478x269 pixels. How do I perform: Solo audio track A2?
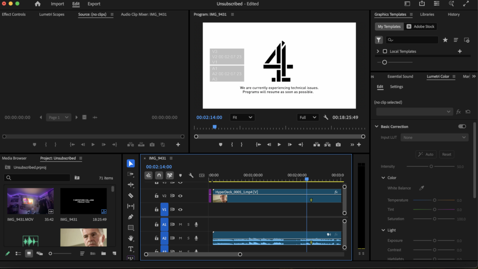[189, 238]
